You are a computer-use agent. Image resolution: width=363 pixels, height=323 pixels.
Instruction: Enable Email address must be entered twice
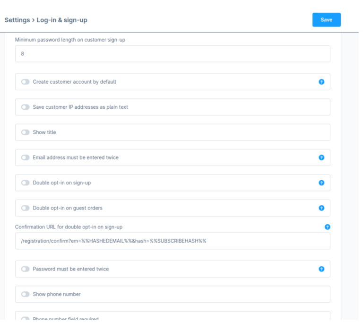tap(25, 157)
